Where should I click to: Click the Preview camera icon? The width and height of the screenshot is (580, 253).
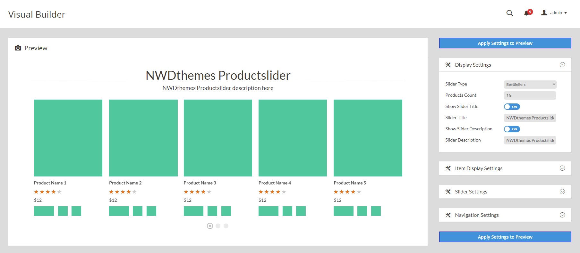coord(18,48)
